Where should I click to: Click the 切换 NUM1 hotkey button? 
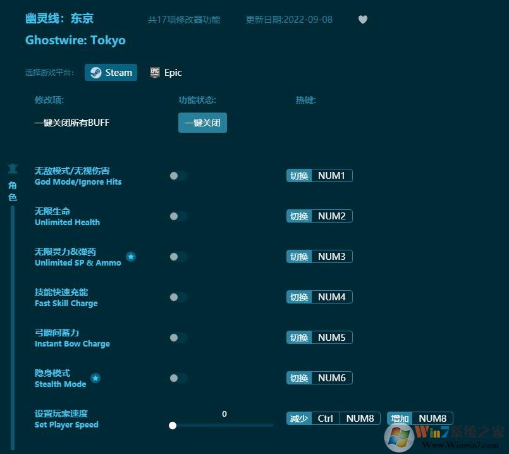coord(319,176)
